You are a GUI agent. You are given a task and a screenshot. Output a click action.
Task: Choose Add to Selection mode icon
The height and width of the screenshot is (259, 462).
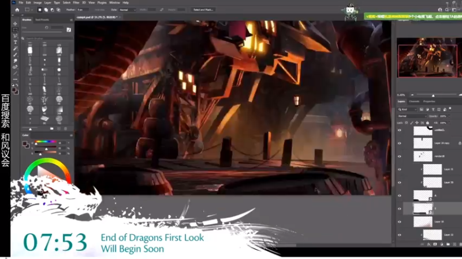(x=46, y=10)
